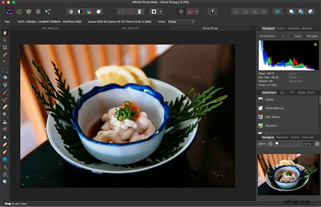
Task: Click the Deselect red slash icon
Action: (131, 12)
